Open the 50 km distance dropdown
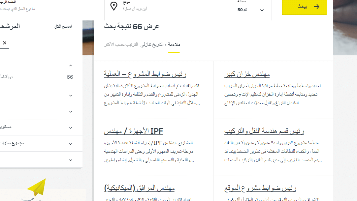Image resolution: width=357 pixels, height=201 pixels. 251,10
